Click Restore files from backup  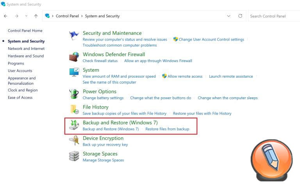[x=167, y=129]
